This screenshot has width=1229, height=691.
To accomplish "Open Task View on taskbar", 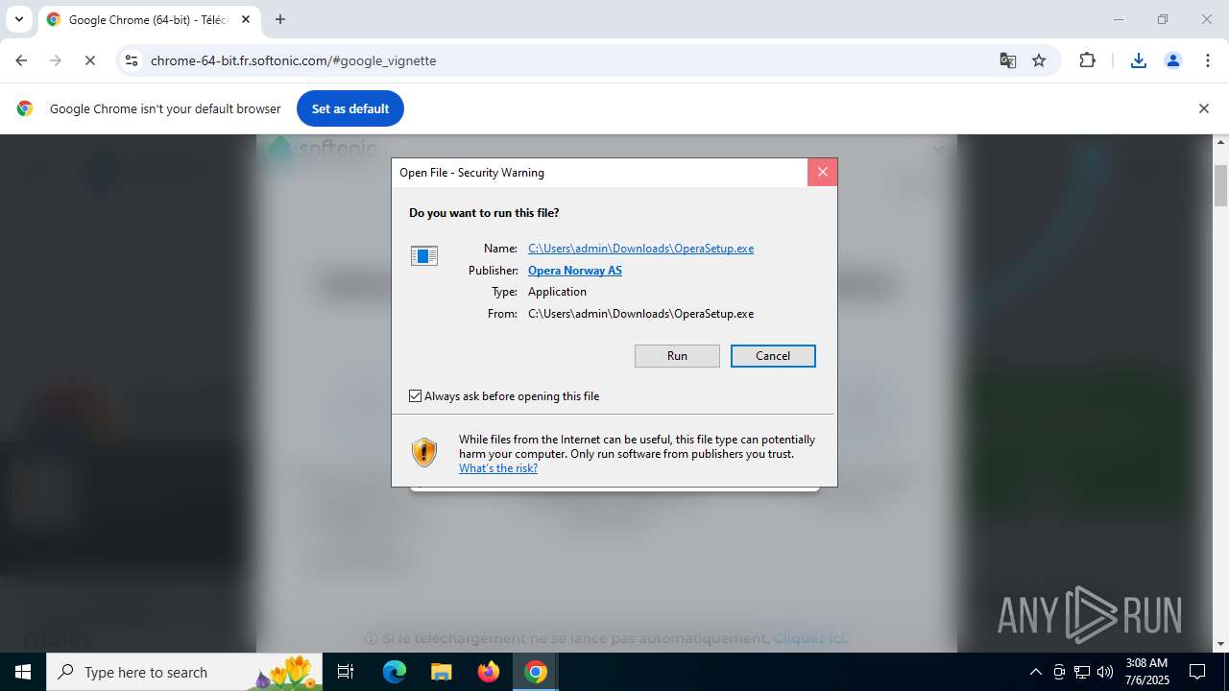I will (346, 672).
